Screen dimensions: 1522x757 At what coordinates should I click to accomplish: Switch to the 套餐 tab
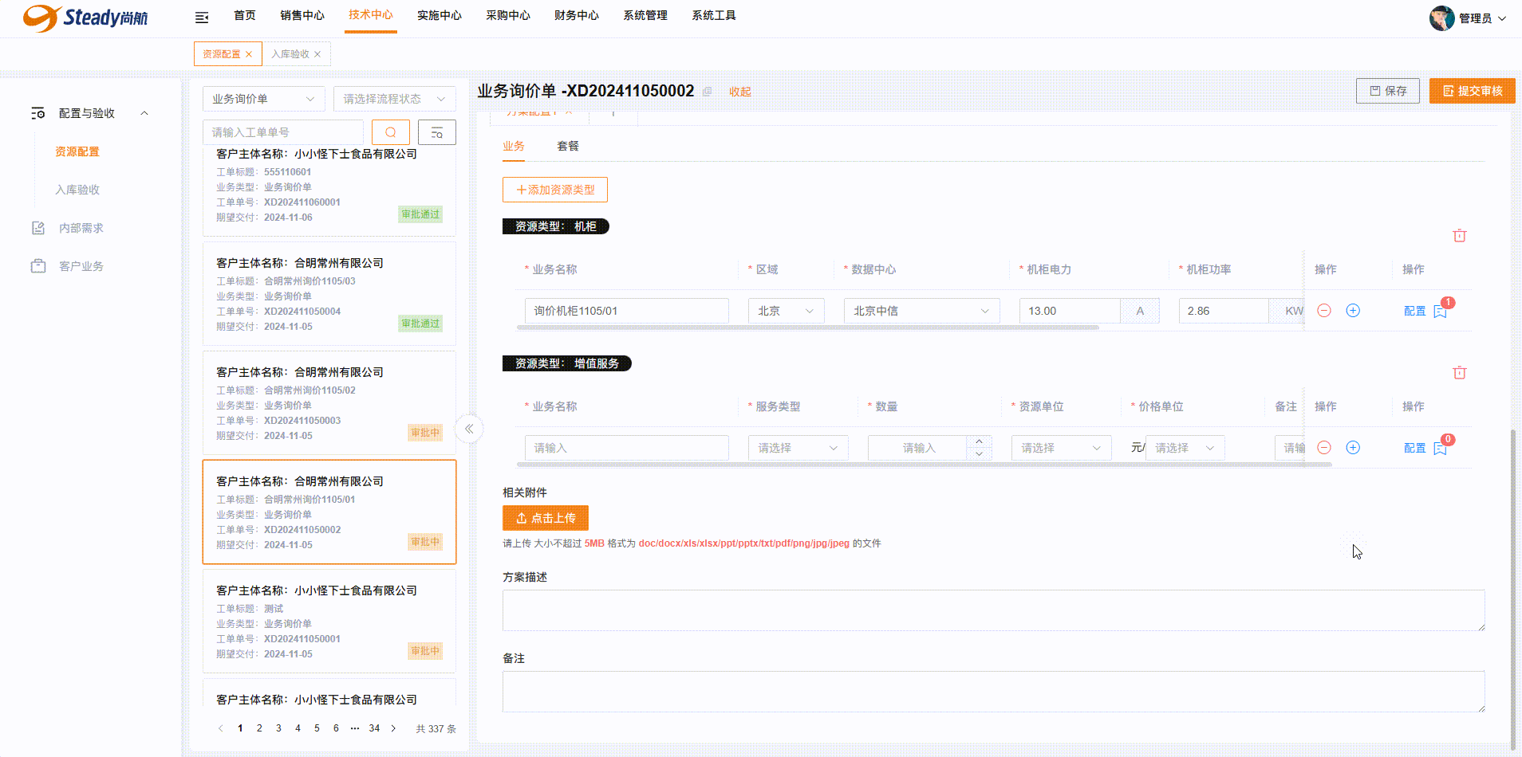pos(568,146)
